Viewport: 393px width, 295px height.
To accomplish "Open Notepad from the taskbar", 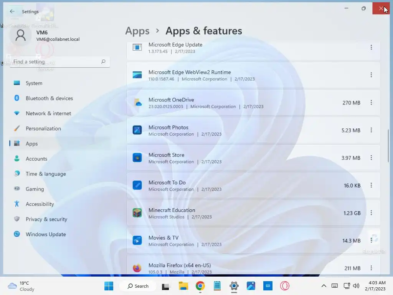I will tap(217, 286).
